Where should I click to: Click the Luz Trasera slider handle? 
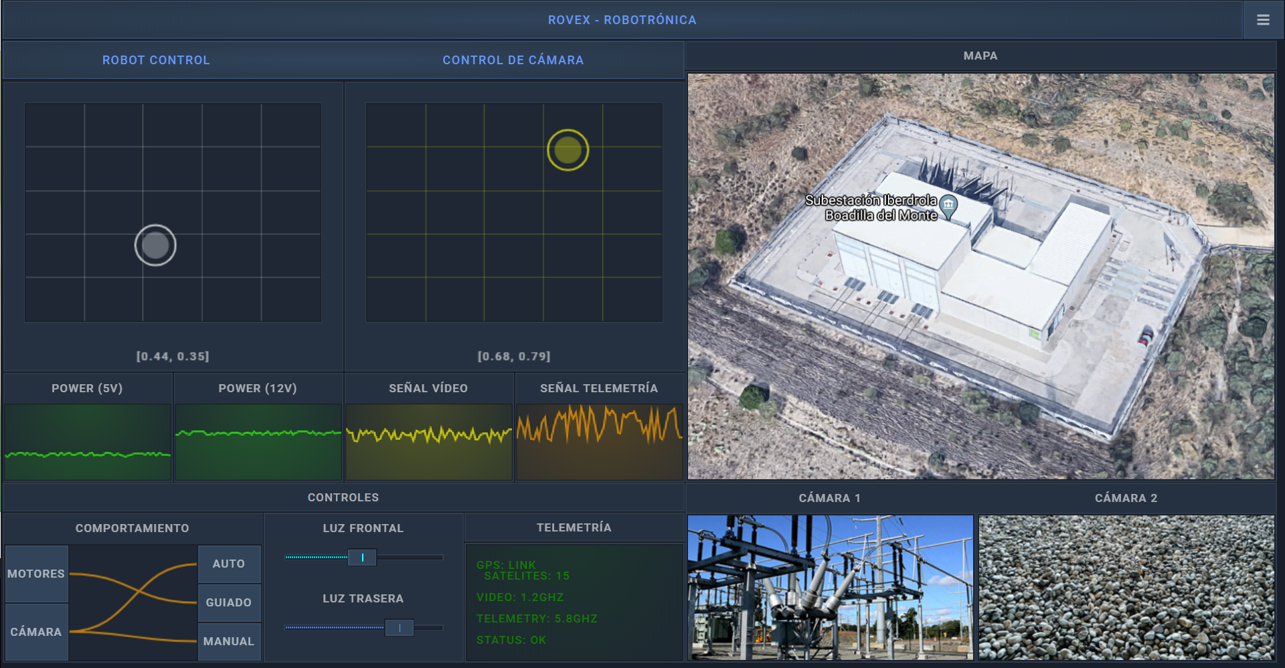pyautogui.click(x=400, y=628)
